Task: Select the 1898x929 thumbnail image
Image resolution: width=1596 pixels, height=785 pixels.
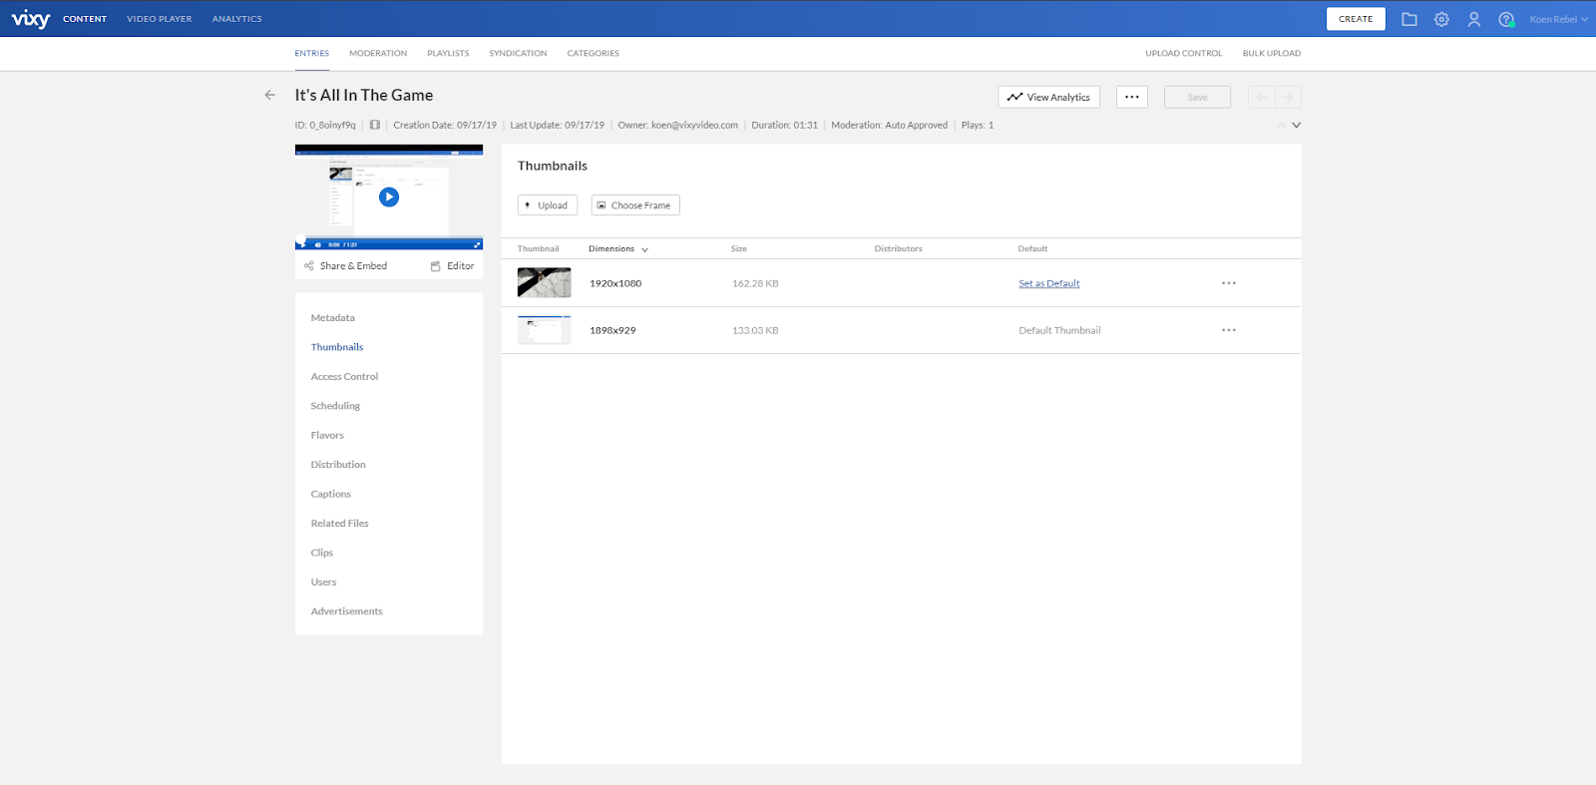Action: [x=544, y=330]
